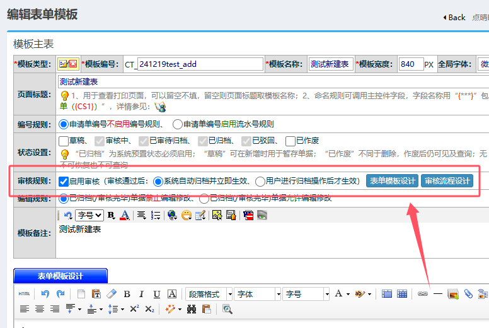Expand the magic wand auto-format dropdown
489x328 pixels.
(x=180, y=310)
